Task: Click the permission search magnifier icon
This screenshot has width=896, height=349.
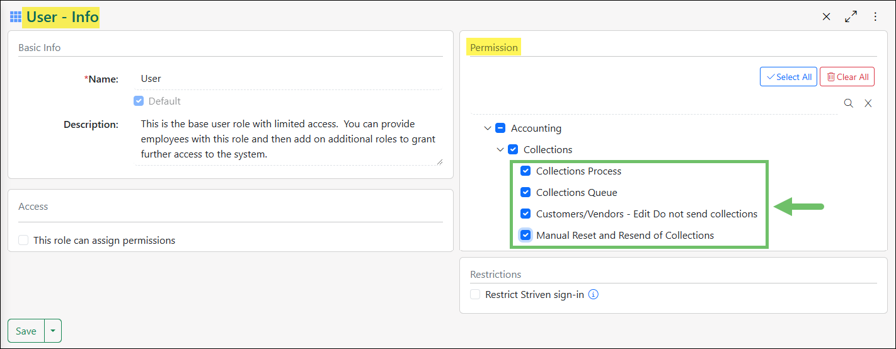Action: (x=849, y=103)
